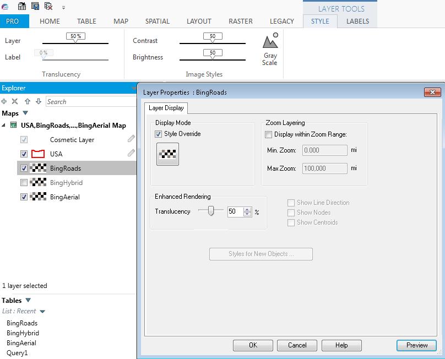Switch to the LABELS ribbon tab
The width and height of the screenshot is (445, 359).
[357, 21]
